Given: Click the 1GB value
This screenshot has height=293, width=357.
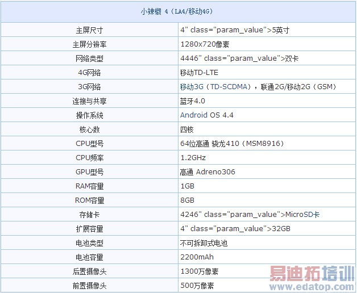Looking at the screenshot, I should coord(188,186).
